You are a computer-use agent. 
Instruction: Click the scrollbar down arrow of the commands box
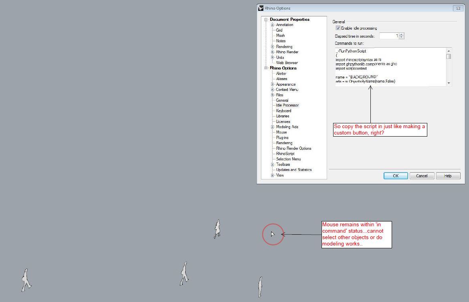(449, 83)
